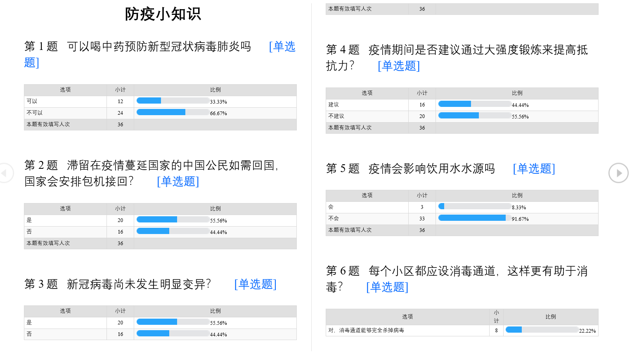Click the 单选题 link of question 2
Viewport: 632px width, 357px height.
(x=178, y=181)
